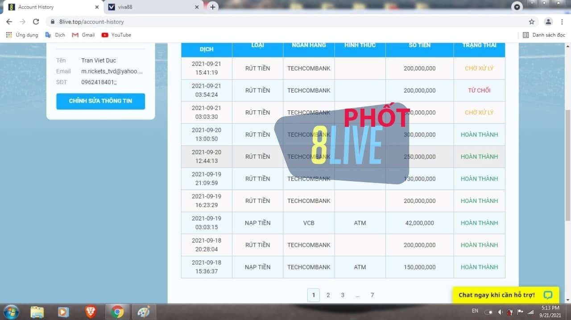Open new tab with plus button
This screenshot has width=571, height=320.
coord(213,7)
